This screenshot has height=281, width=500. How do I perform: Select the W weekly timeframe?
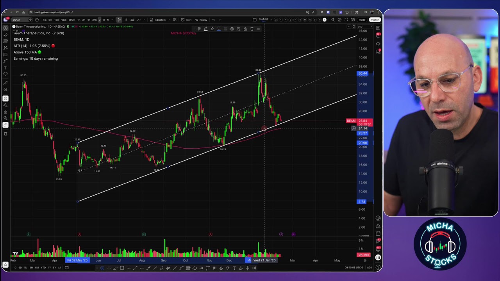click(x=104, y=20)
